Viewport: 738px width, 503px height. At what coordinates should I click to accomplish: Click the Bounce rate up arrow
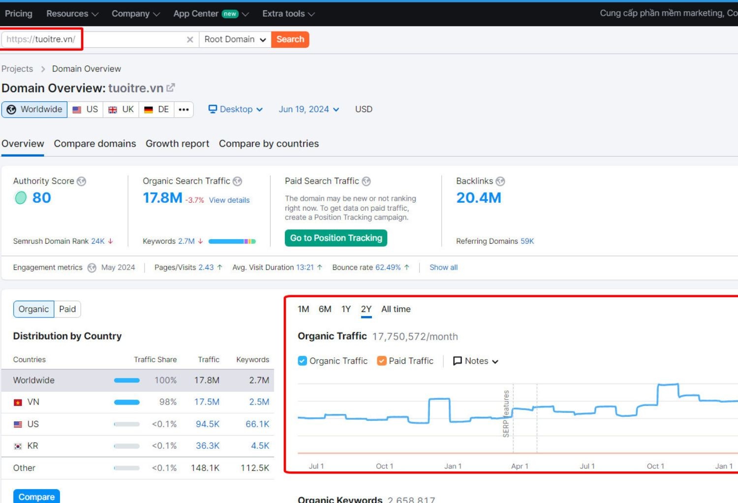407,267
